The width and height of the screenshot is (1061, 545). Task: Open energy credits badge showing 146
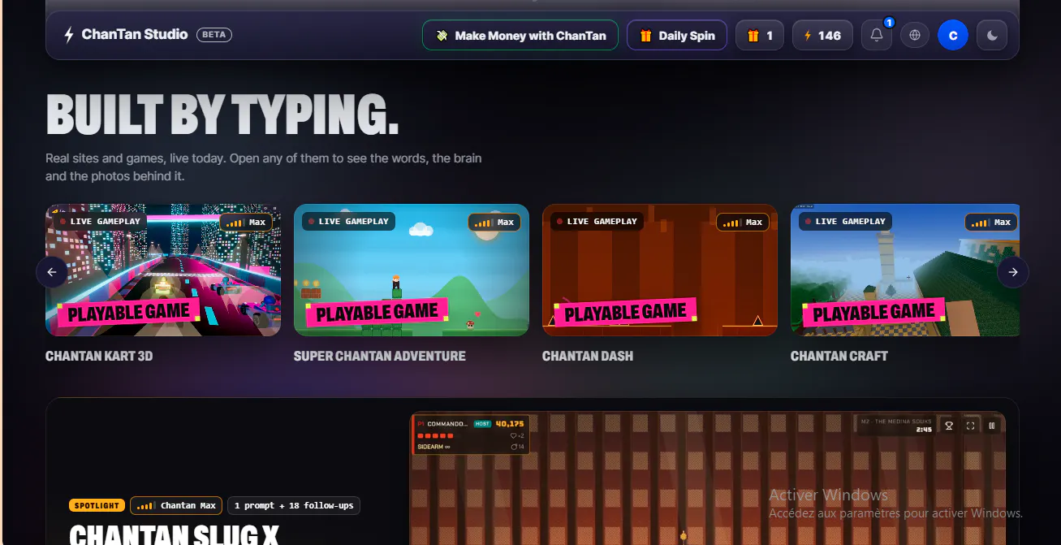[x=822, y=35]
